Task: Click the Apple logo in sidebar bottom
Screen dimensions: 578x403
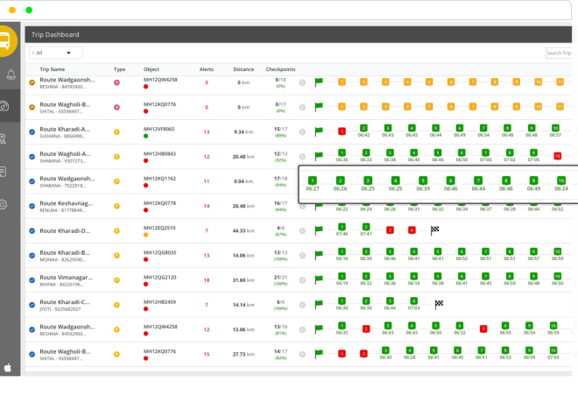Action: point(8,367)
